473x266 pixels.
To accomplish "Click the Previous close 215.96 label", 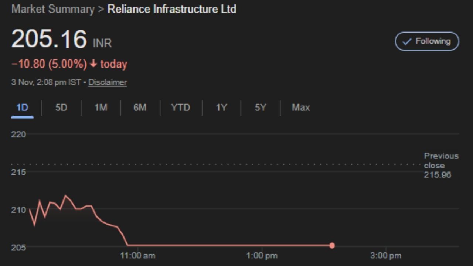I will (440, 165).
